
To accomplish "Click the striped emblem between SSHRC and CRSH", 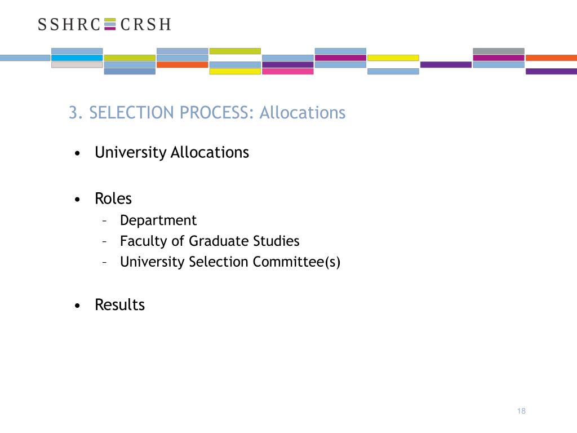I will click(x=110, y=24).
